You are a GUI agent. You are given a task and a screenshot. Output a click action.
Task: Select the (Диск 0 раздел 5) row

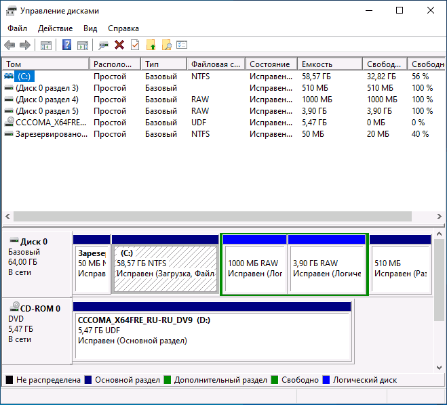[x=224, y=110]
